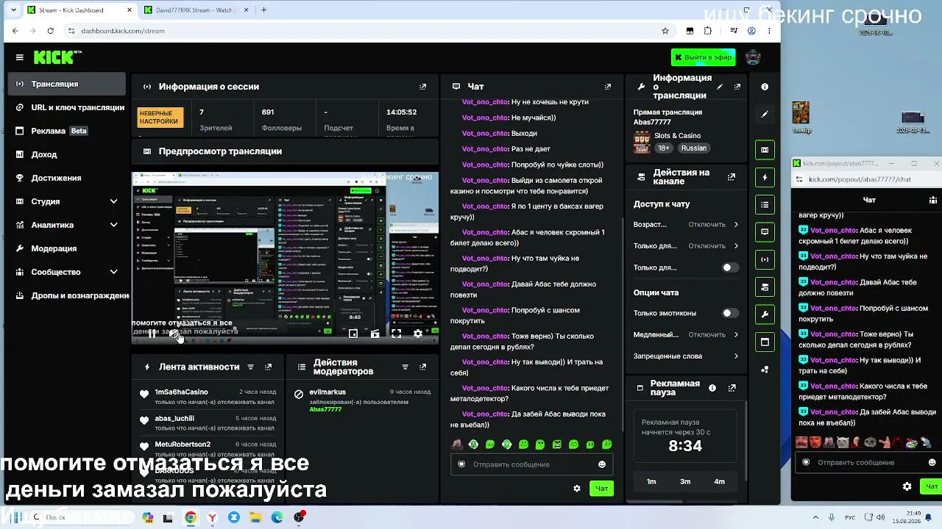Switch to David777RRK Stream browser tab

click(x=194, y=10)
